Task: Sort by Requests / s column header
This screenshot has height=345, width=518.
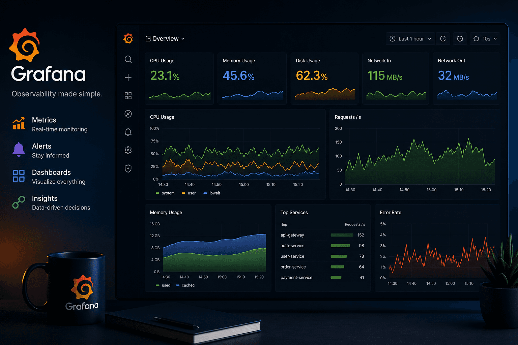Action: [x=355, y=224]
